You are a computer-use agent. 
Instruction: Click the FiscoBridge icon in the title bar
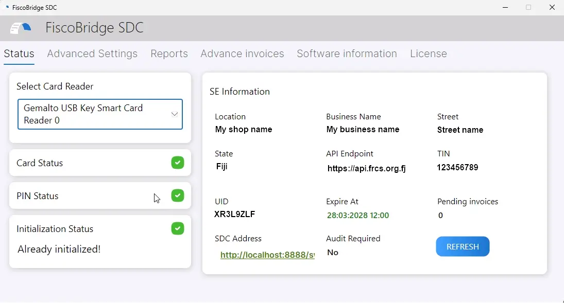coord(6,7)
